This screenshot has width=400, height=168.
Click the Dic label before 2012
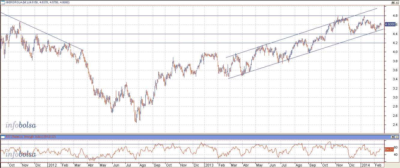38,165
